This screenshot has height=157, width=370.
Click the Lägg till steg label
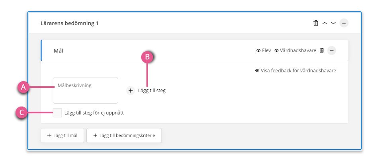point(152,91)
